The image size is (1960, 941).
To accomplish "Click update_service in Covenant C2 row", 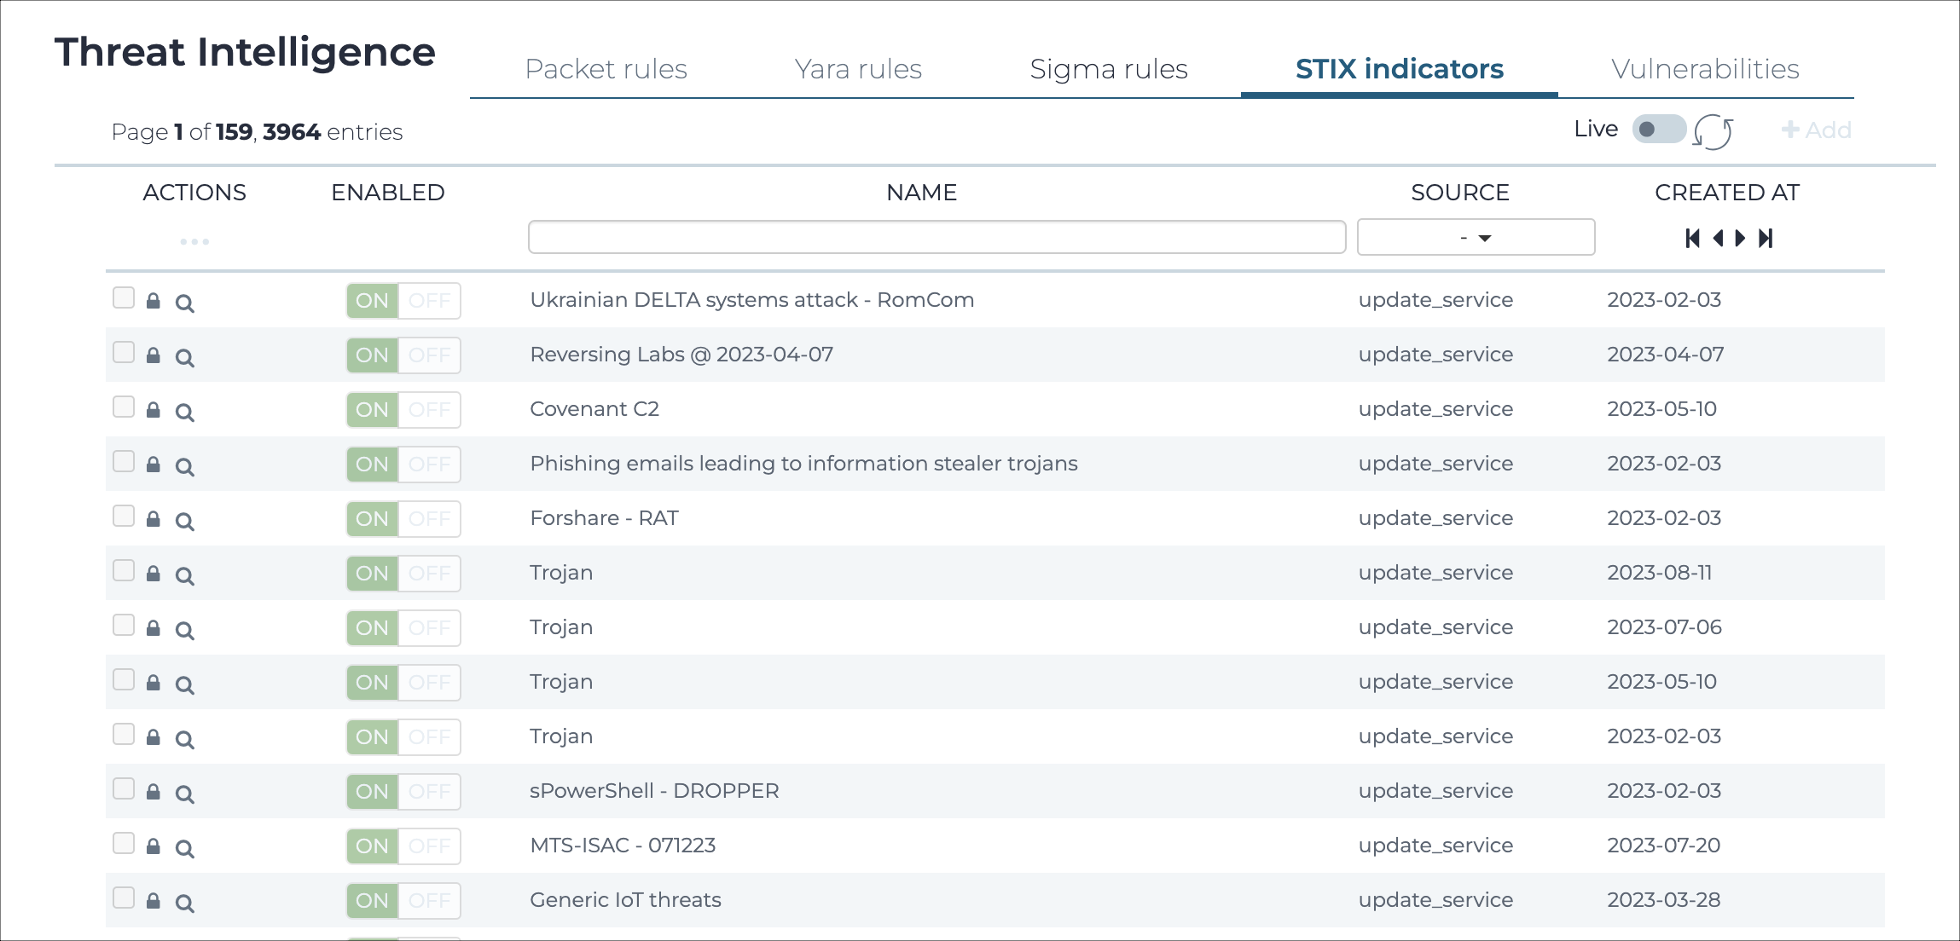I will point(1435,409).
